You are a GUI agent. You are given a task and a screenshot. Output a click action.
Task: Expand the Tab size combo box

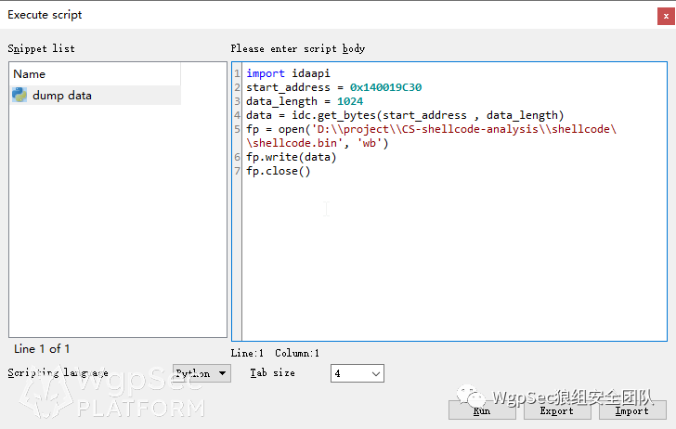click(x=357, y=373)
